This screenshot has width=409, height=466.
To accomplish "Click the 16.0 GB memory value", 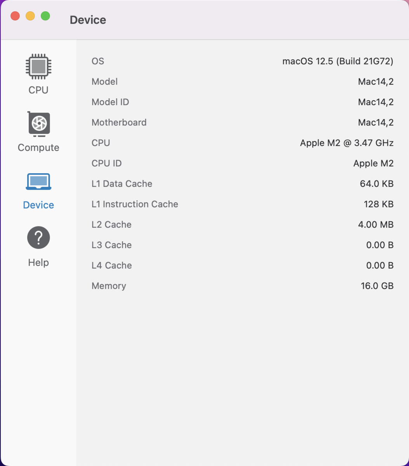I will pyautogui.click(x=377, y=286).
